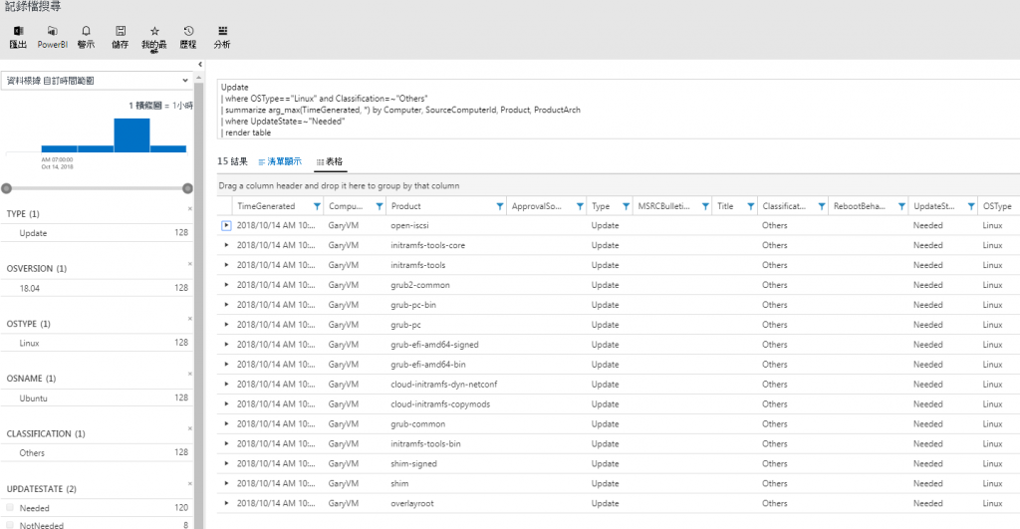
Task: Check the NotNeeded filter checkbox
Action: (10, 524)
